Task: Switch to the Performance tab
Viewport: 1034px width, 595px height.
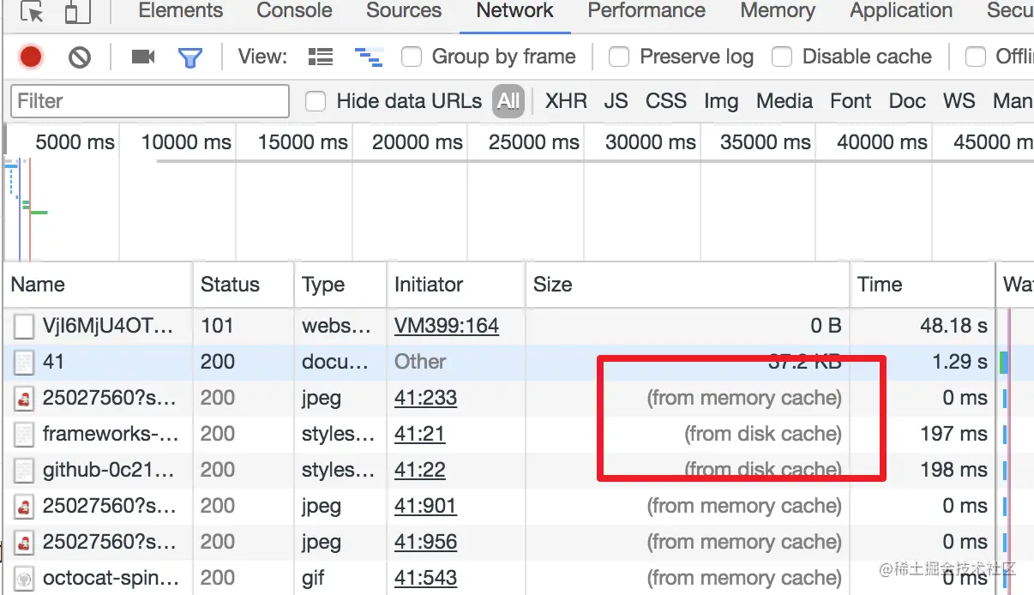Action: pos(646,11)
